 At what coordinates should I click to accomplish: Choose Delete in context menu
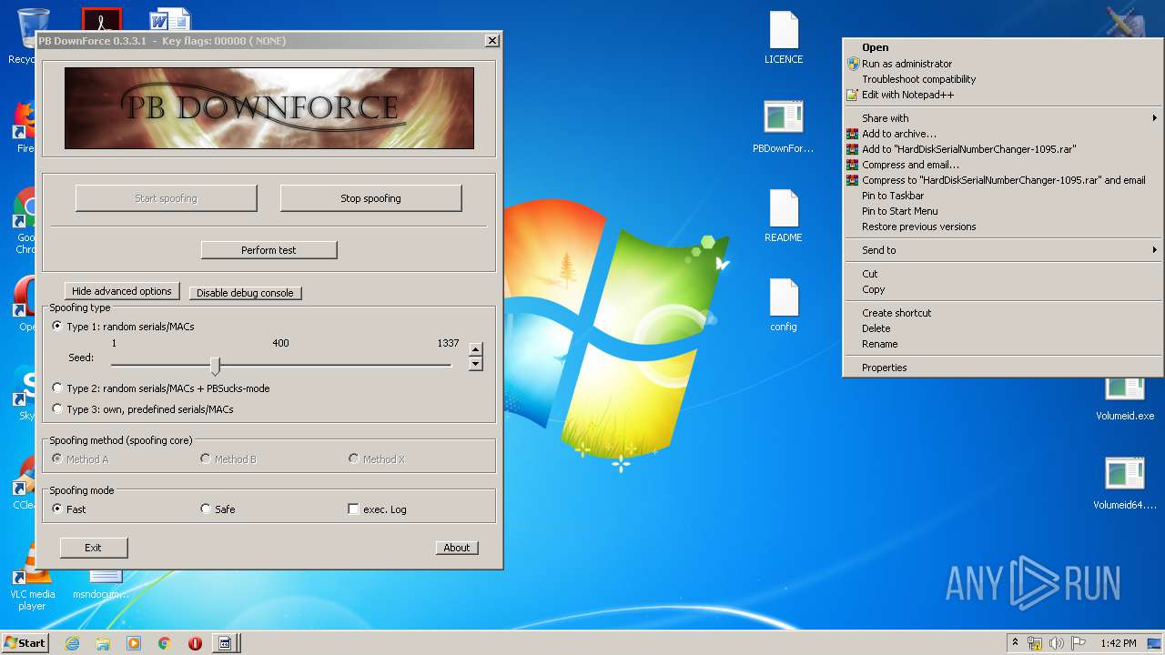pyautogui.click(x=1002, y=328)
